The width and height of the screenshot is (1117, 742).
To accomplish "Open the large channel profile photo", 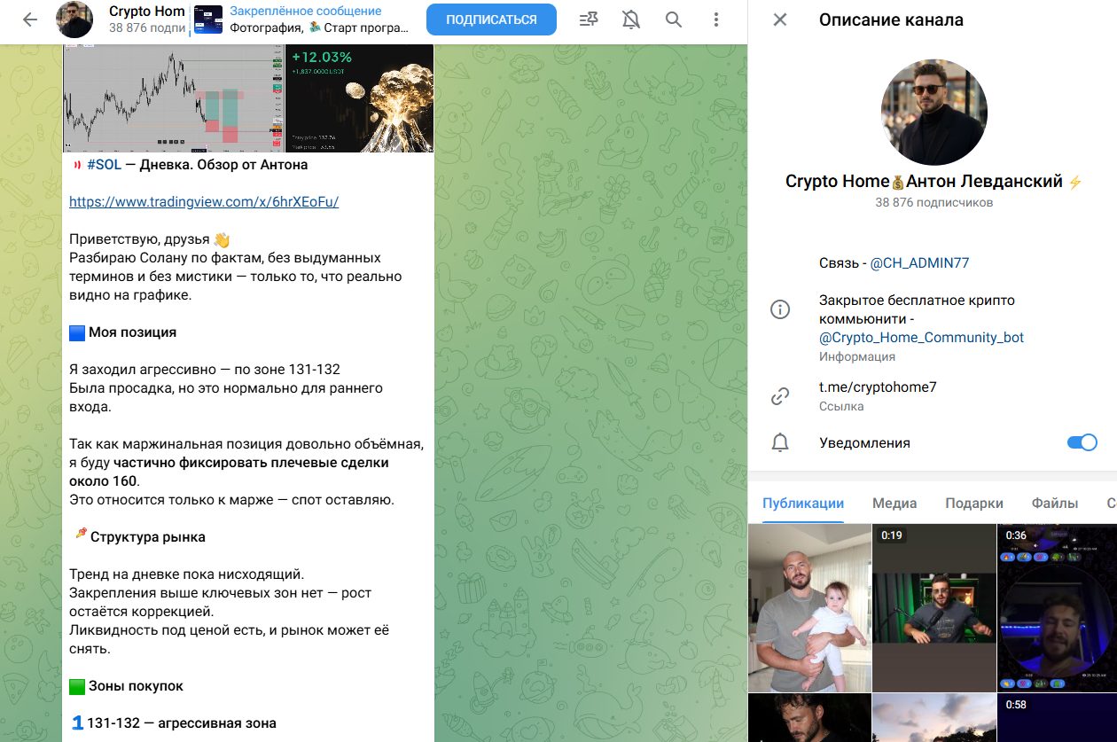I will tap(933, 113).
